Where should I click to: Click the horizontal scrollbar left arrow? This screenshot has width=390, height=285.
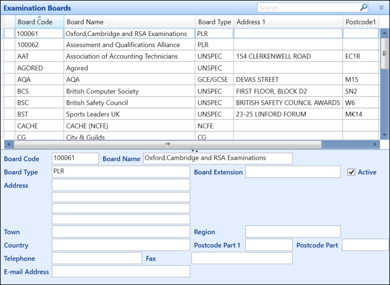tap(9, 144)
